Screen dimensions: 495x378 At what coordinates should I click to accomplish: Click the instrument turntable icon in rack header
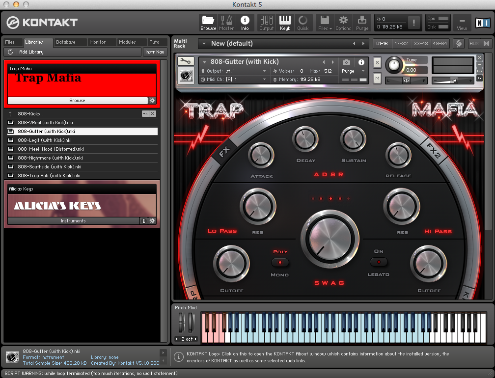tap(186, 76)
